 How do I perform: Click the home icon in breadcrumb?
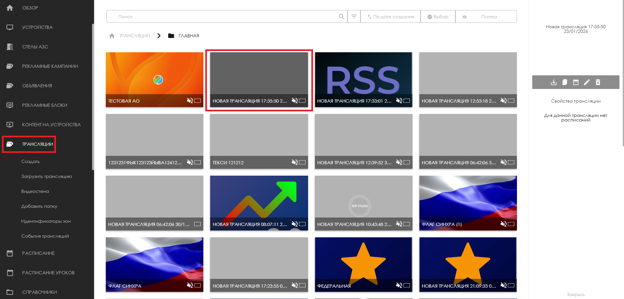[x=112, y=36]
